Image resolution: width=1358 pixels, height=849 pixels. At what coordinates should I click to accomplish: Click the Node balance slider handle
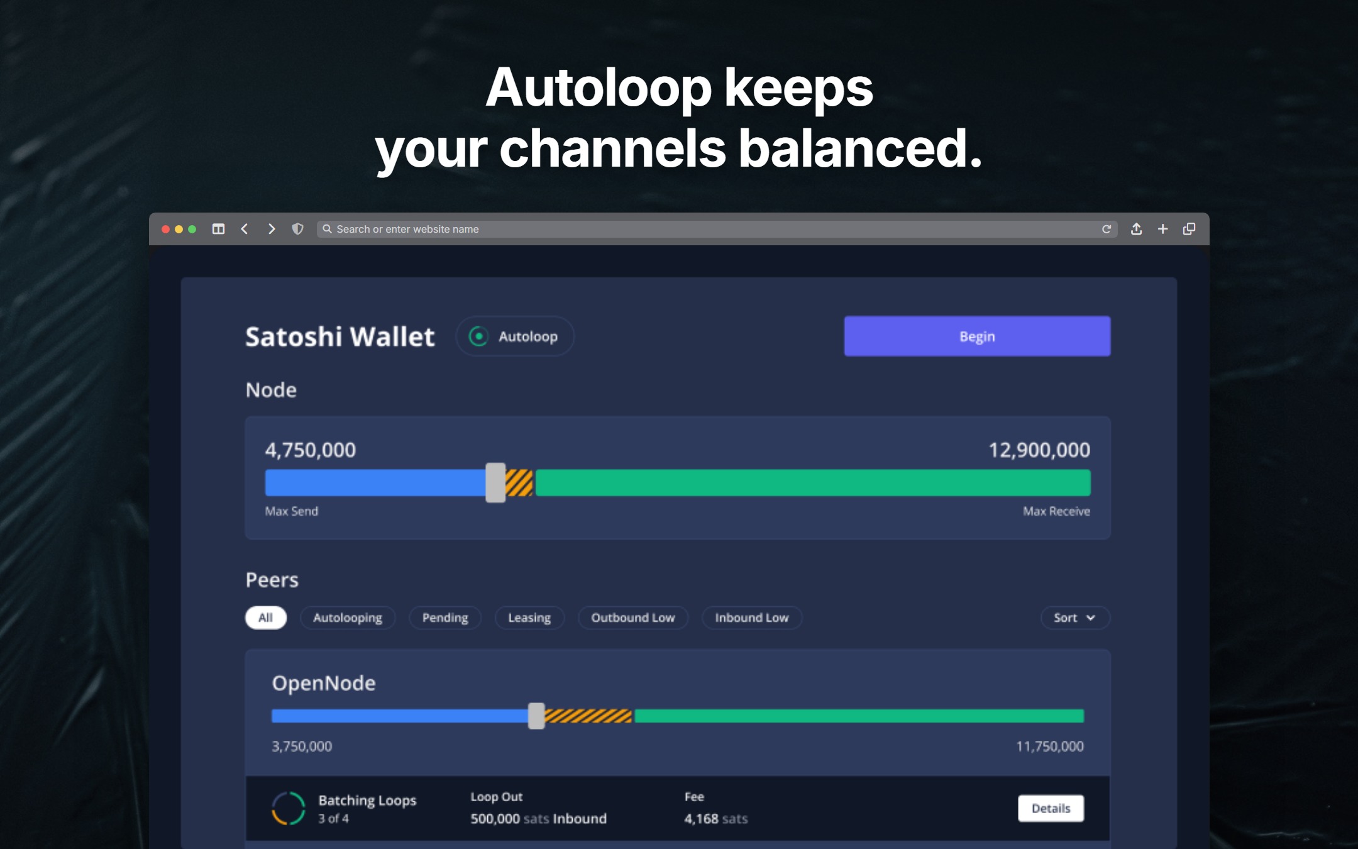(x=495, y=482)
